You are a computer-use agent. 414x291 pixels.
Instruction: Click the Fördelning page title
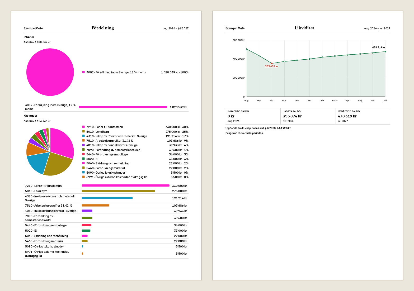click(x=103, y=28)
